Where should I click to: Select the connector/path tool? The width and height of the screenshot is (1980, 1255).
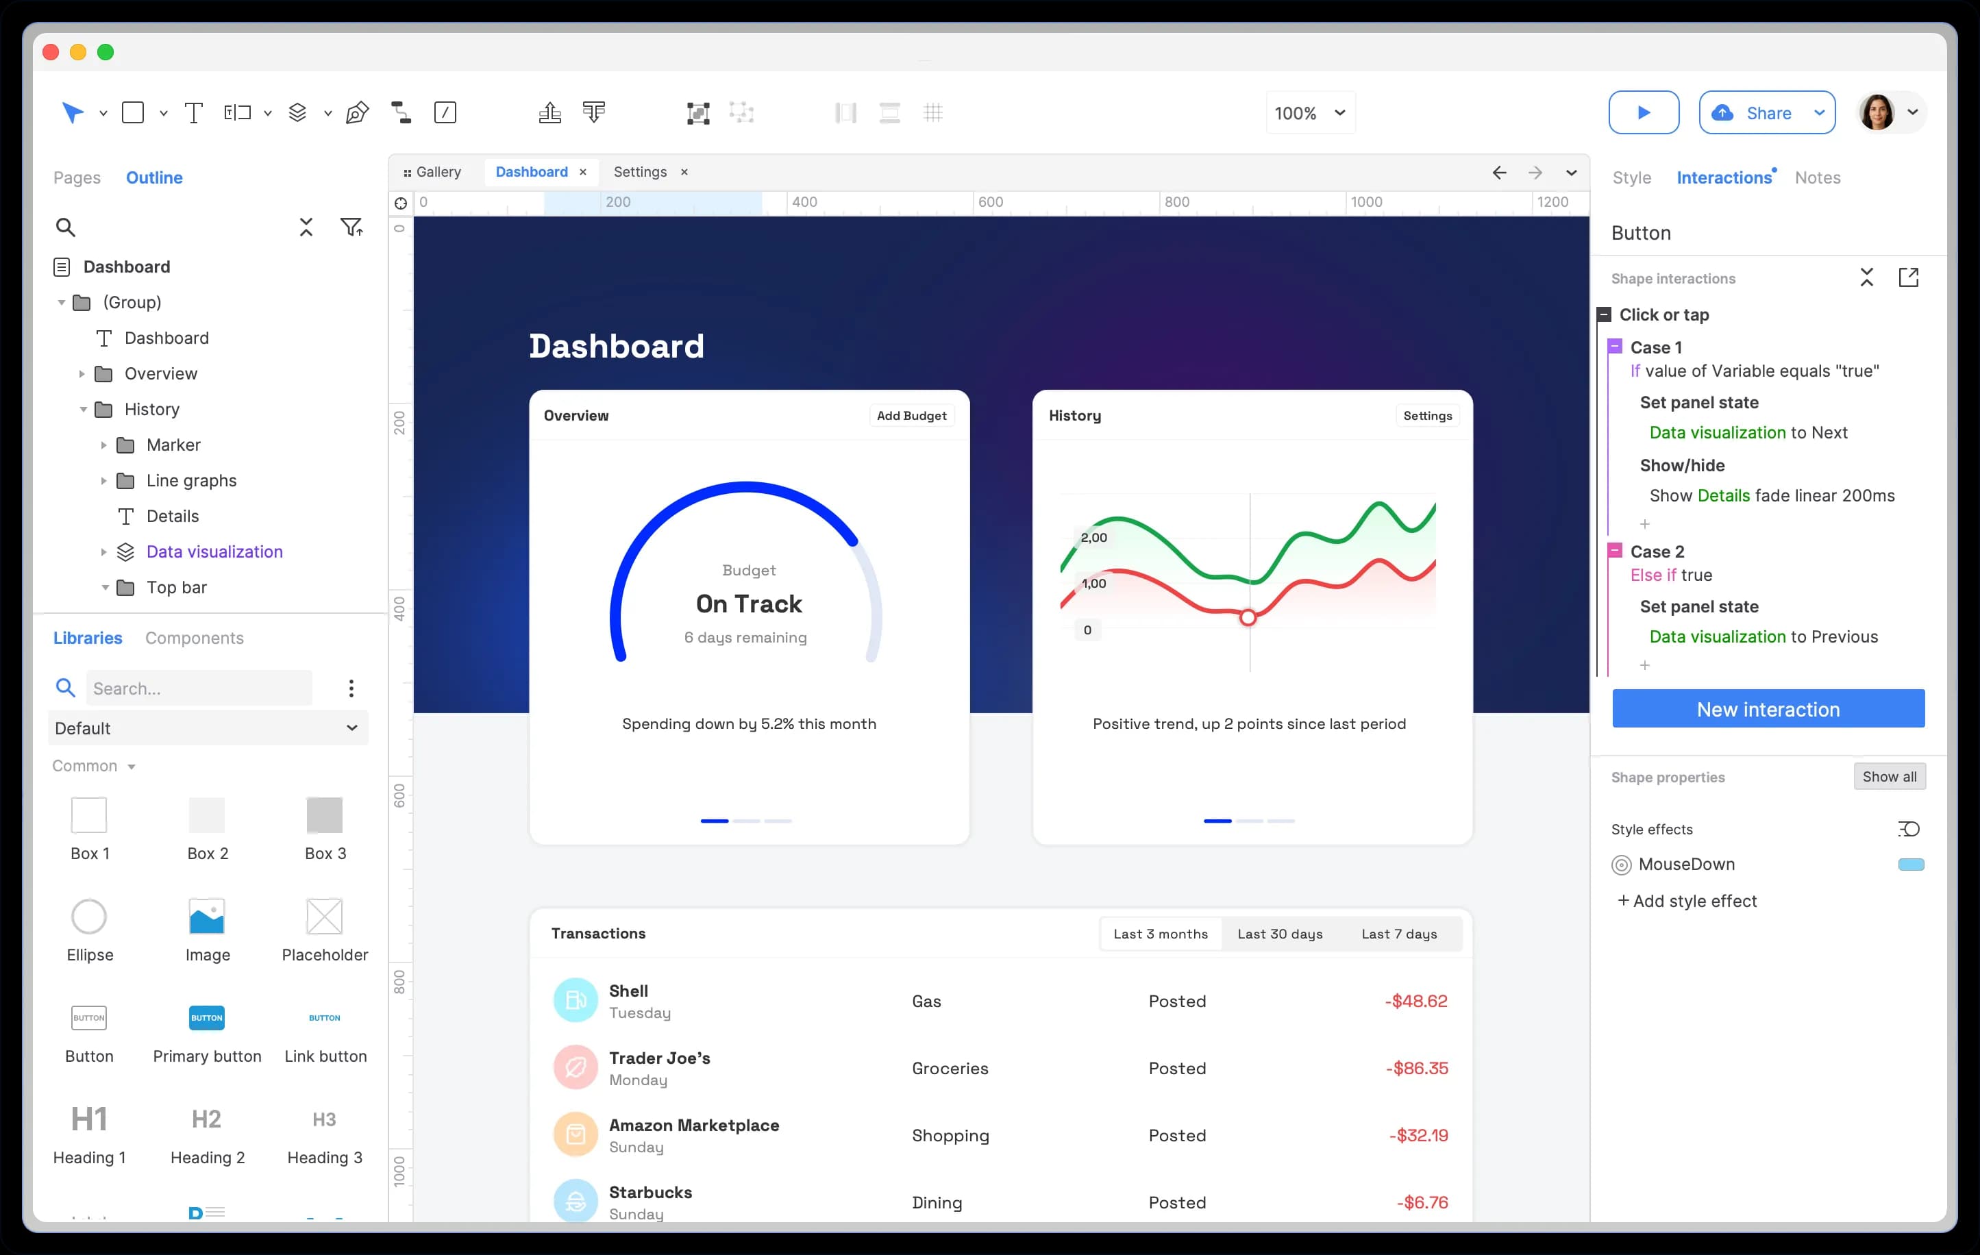[x=401, y=112]
